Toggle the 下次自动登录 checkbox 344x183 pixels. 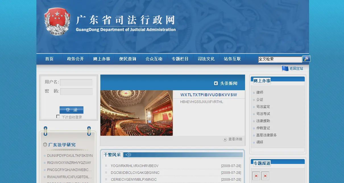tap(58, 117)
